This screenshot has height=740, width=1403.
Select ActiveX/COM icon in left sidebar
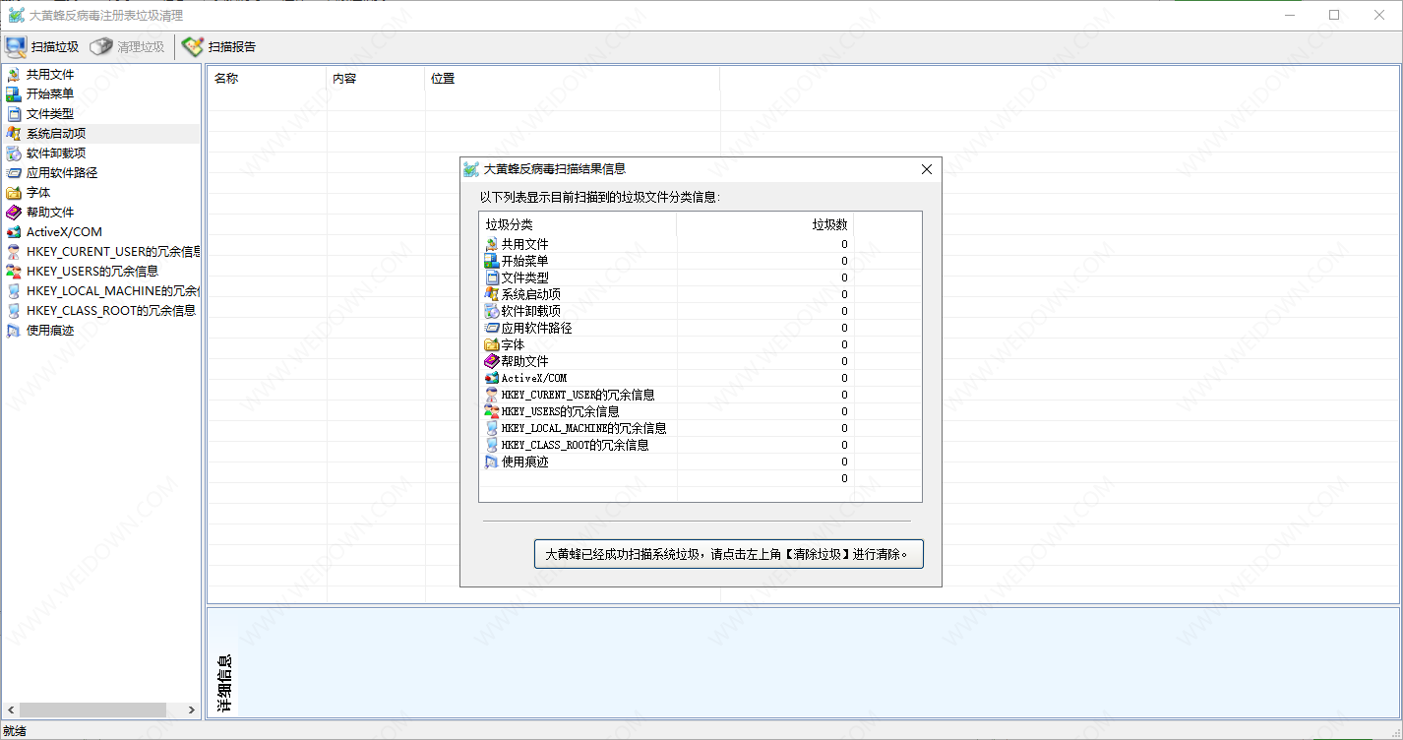tap(13, 232)
